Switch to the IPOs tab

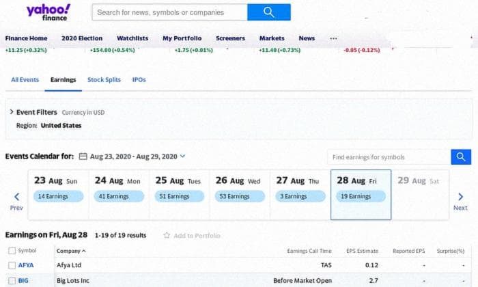139,80
